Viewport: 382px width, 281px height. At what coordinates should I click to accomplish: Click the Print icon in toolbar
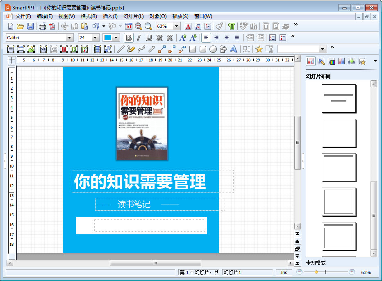[43, 26]
